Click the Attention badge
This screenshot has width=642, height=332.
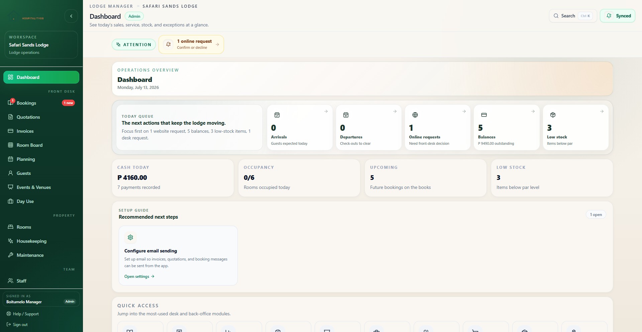point(134,44)
